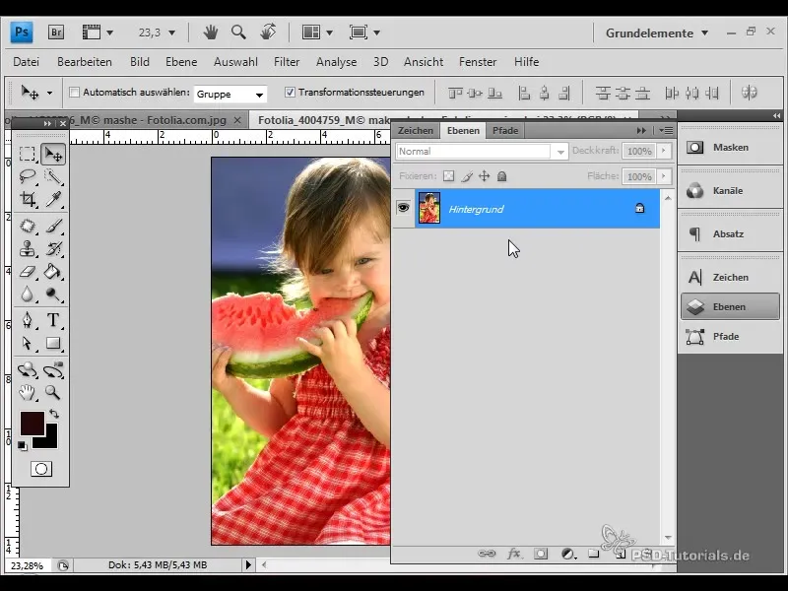Reset default foreground and background colors
The height and width of the screenshot is (591, 788).
(x=22, y=445)
